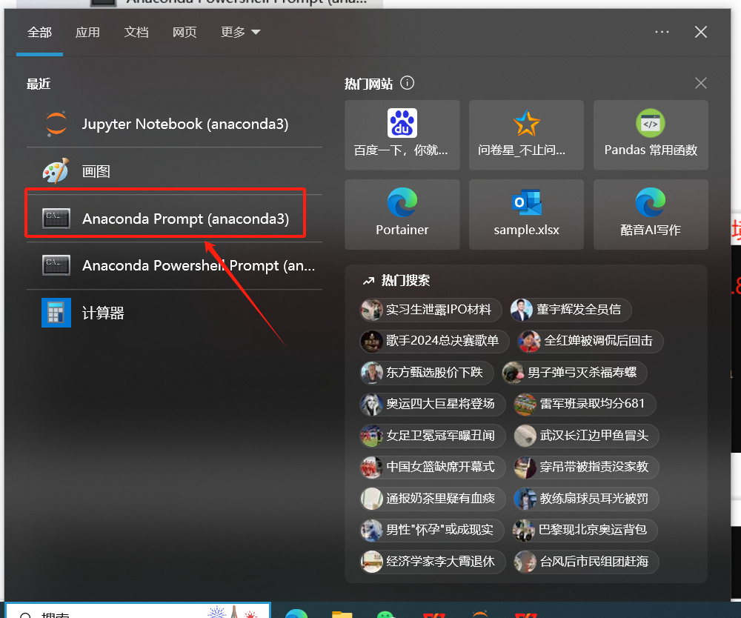This screenshot has width=741, height=618.
Task: Select the 画图 label
Action: 96,171
